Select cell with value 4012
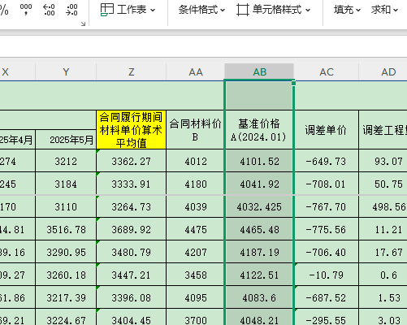Screen dimensions: 407x325 (x=195, y=161)
